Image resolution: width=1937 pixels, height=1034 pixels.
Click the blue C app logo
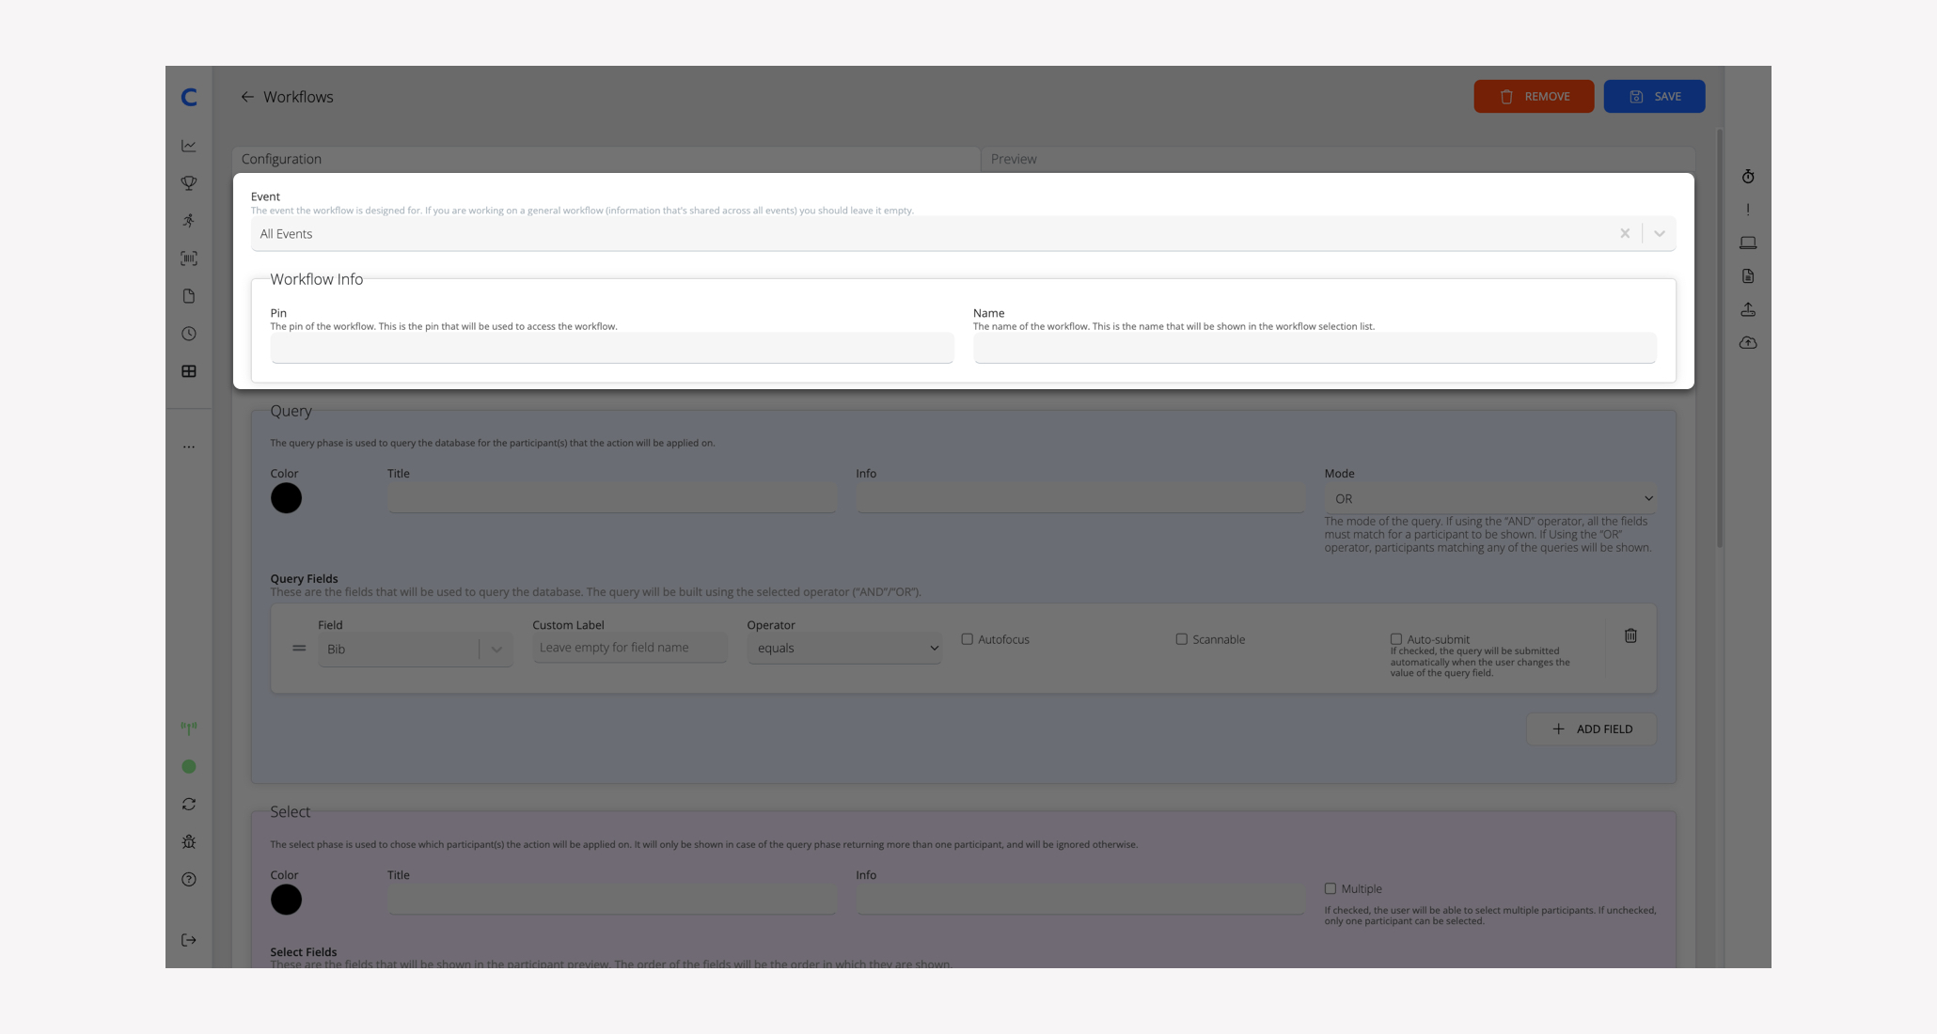click(x=189, y=97)
